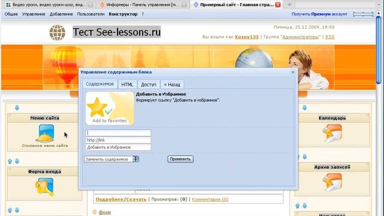Click the 'Add to favorites' star thumbnail
The width and height of the screenshot is (384, 216).
click(110, 108)
